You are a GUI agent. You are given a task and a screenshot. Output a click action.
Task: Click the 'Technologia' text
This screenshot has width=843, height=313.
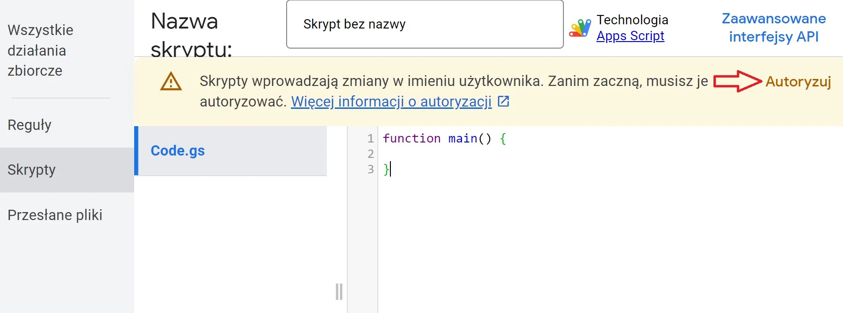(x=633, y=20)
